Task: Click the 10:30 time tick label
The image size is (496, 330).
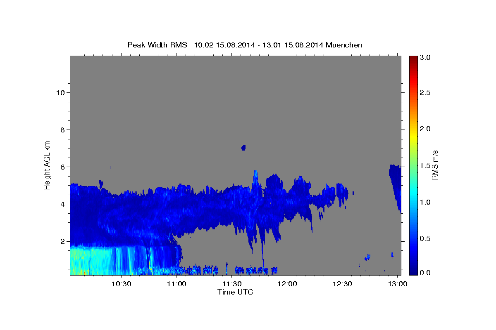Action: point(121,284)
